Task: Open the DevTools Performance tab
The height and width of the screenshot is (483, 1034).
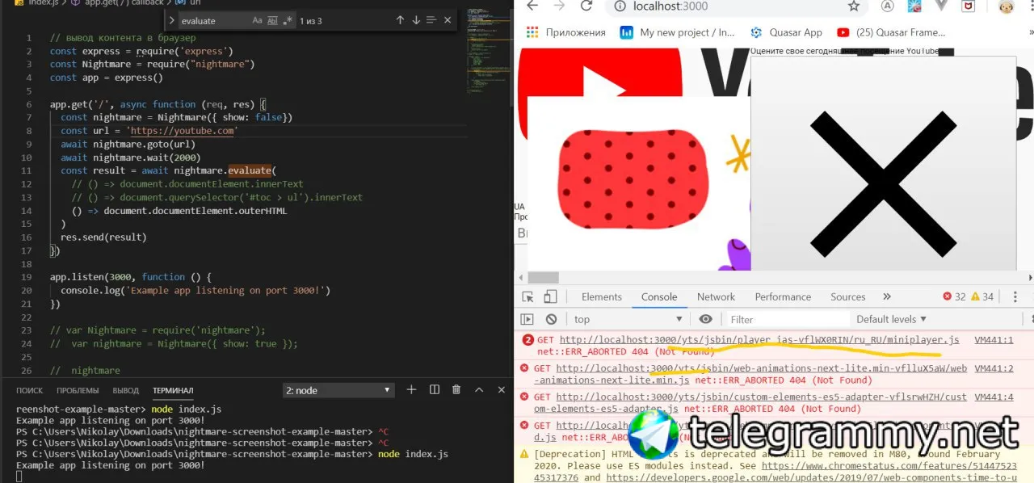Action: tap(783, 297)
